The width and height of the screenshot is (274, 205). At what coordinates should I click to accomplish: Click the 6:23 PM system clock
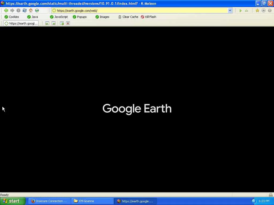click(x=264, y=201)
